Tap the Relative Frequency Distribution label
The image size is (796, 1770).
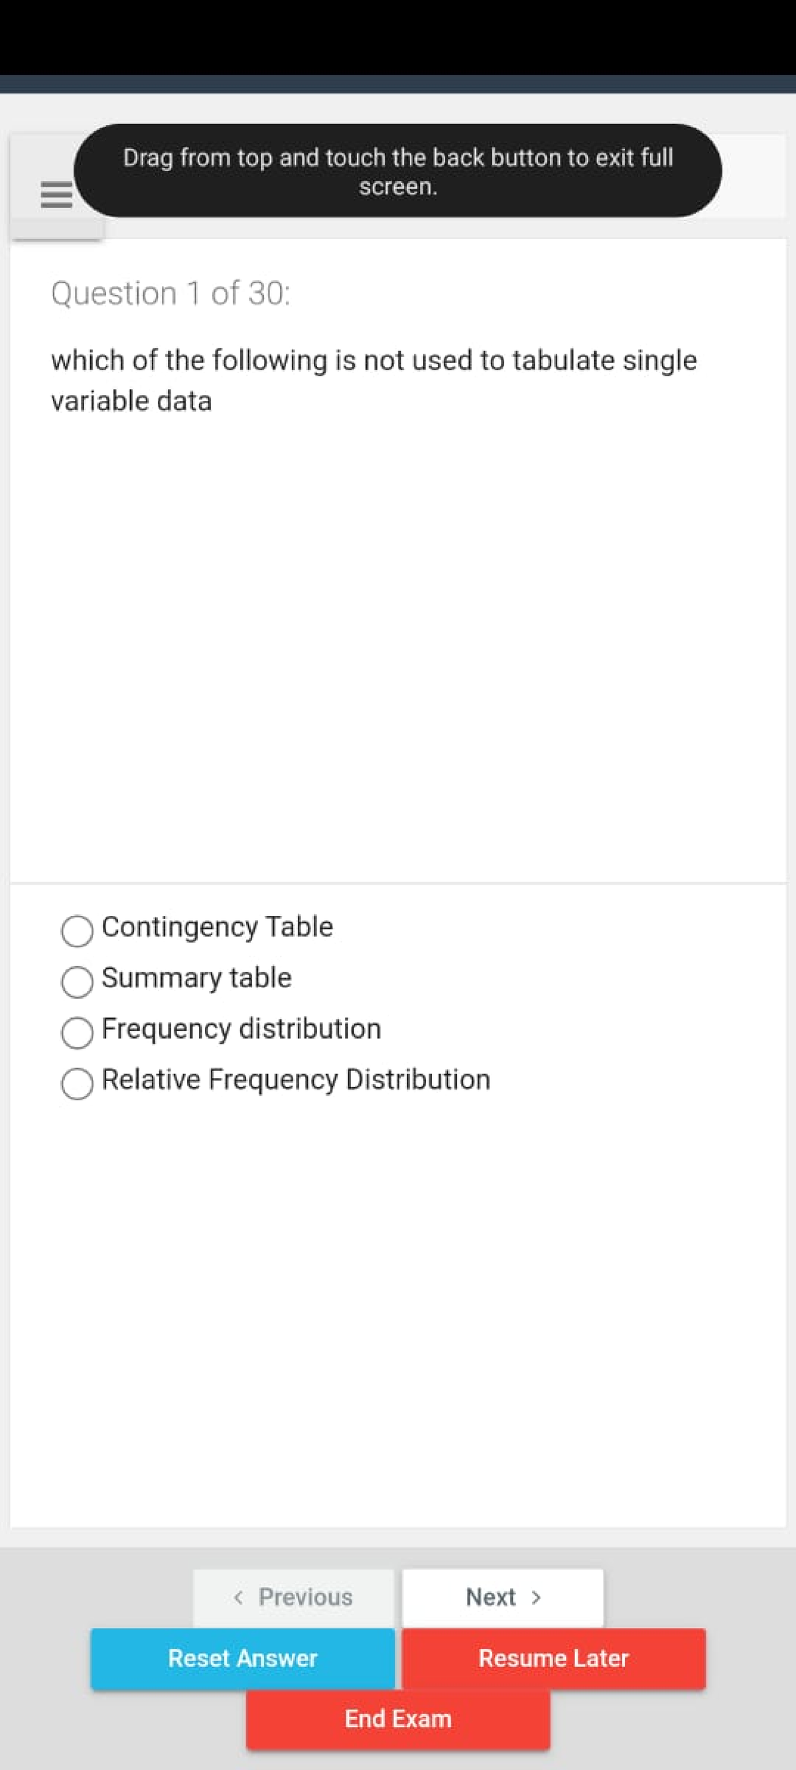(x=296, y=1079)
